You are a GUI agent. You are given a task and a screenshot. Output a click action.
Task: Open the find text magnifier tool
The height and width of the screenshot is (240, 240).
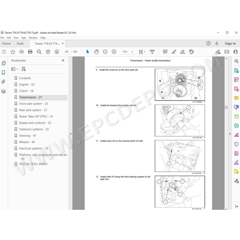coord(39,52)
